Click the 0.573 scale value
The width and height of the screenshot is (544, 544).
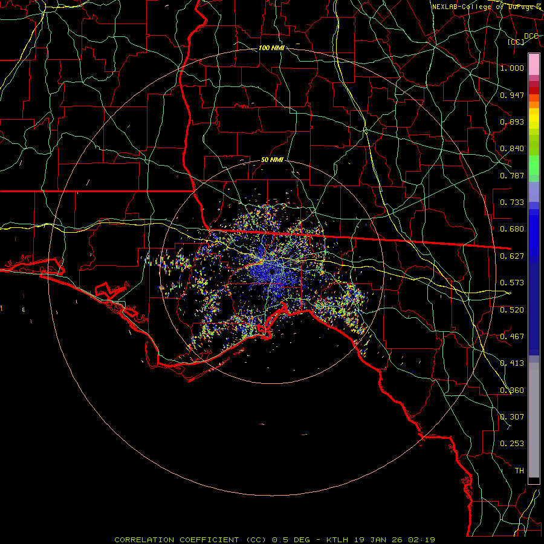(512, 283)
